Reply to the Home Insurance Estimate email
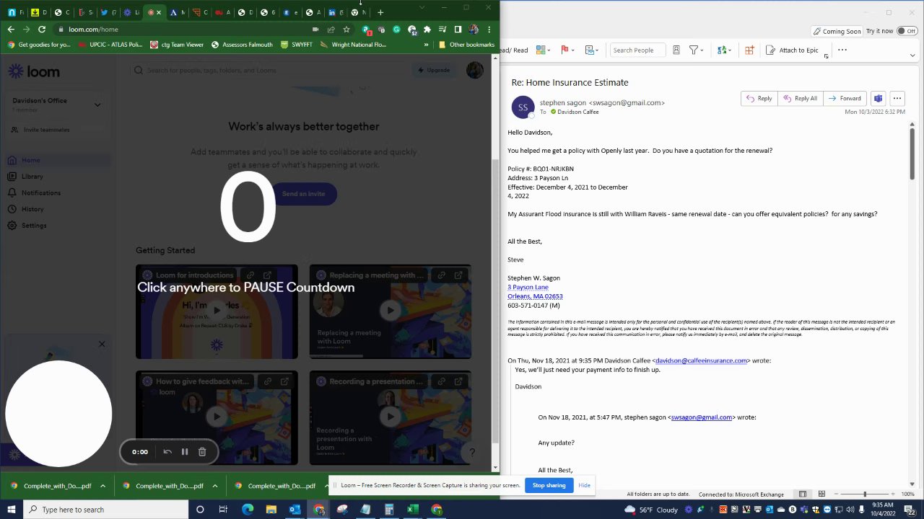The image size is (924, 519). point(759,98)
